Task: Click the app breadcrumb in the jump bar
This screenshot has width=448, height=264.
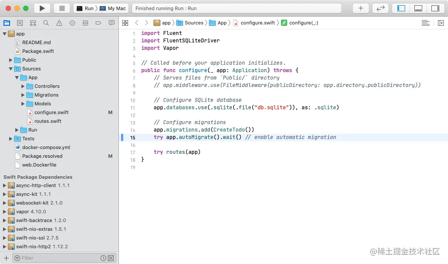Action: coord(162,23)
